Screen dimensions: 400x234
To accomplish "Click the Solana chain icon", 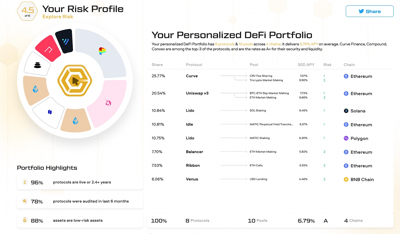I will click(346, 111).
